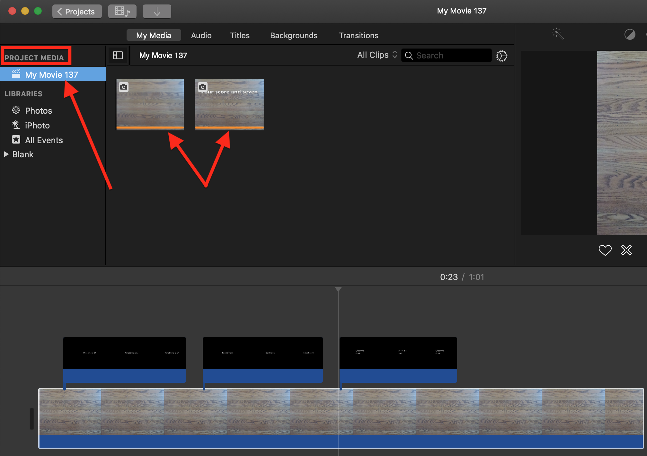
Task: Toggle the sidebar visibility button
Action: (118, 55)
